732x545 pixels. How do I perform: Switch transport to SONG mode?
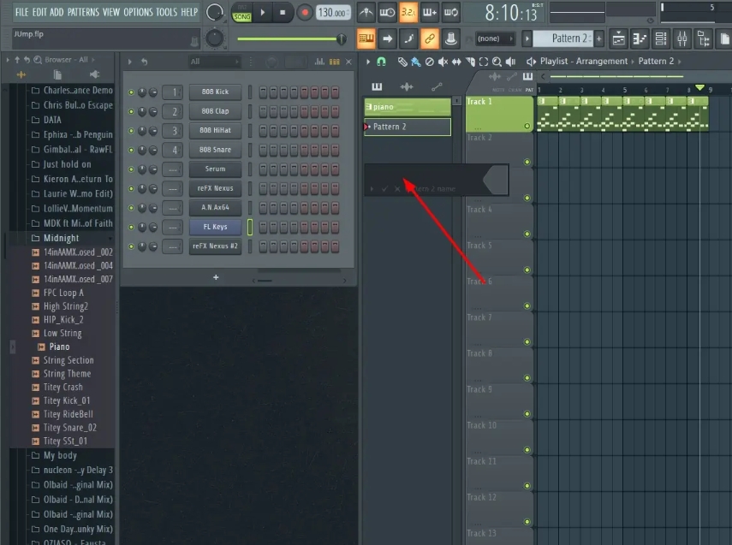tap(241, 15)
